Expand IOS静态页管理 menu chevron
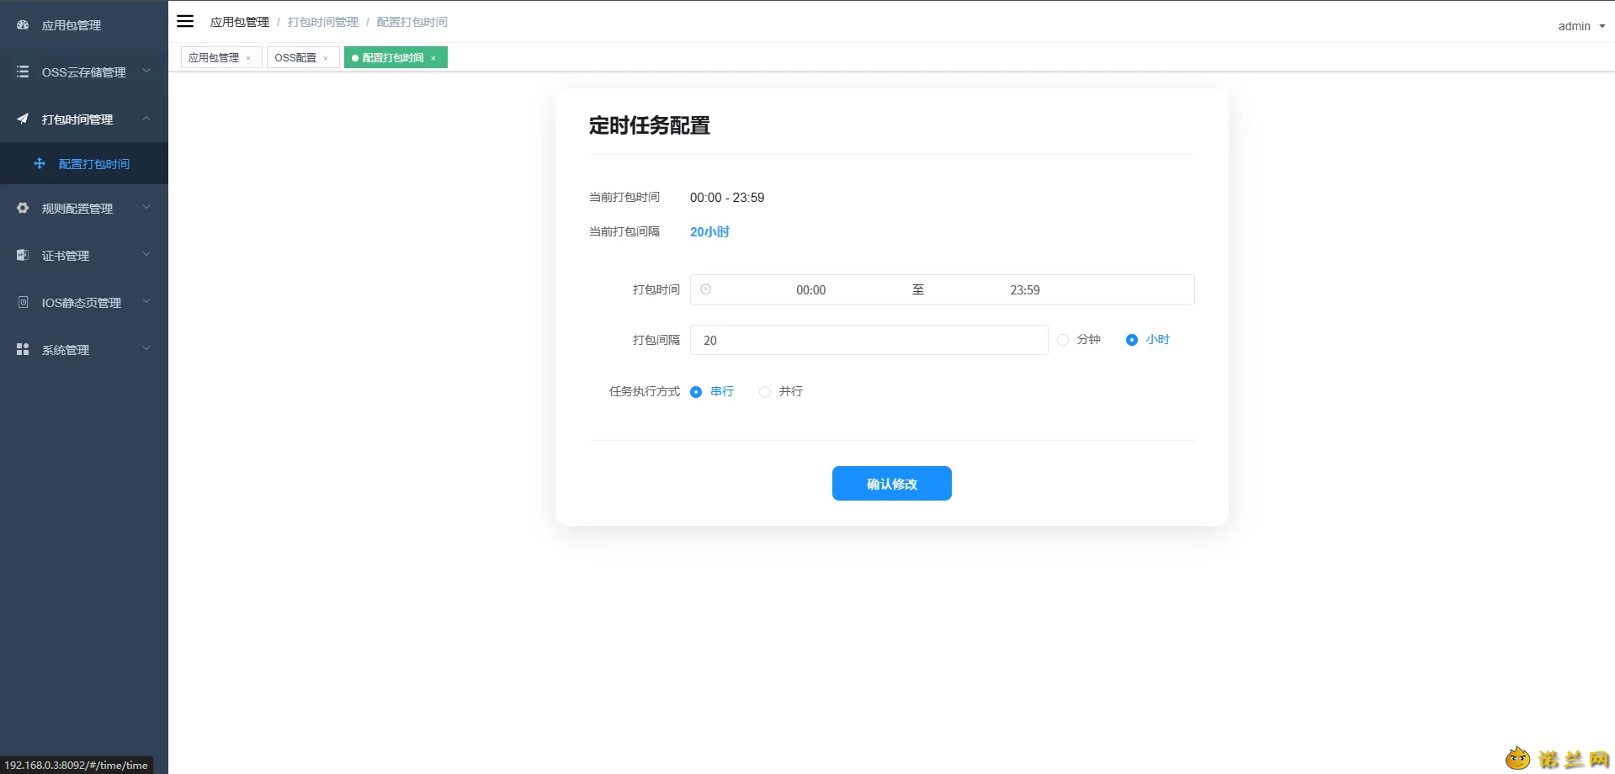1615x774 pixels. point(146,302)
